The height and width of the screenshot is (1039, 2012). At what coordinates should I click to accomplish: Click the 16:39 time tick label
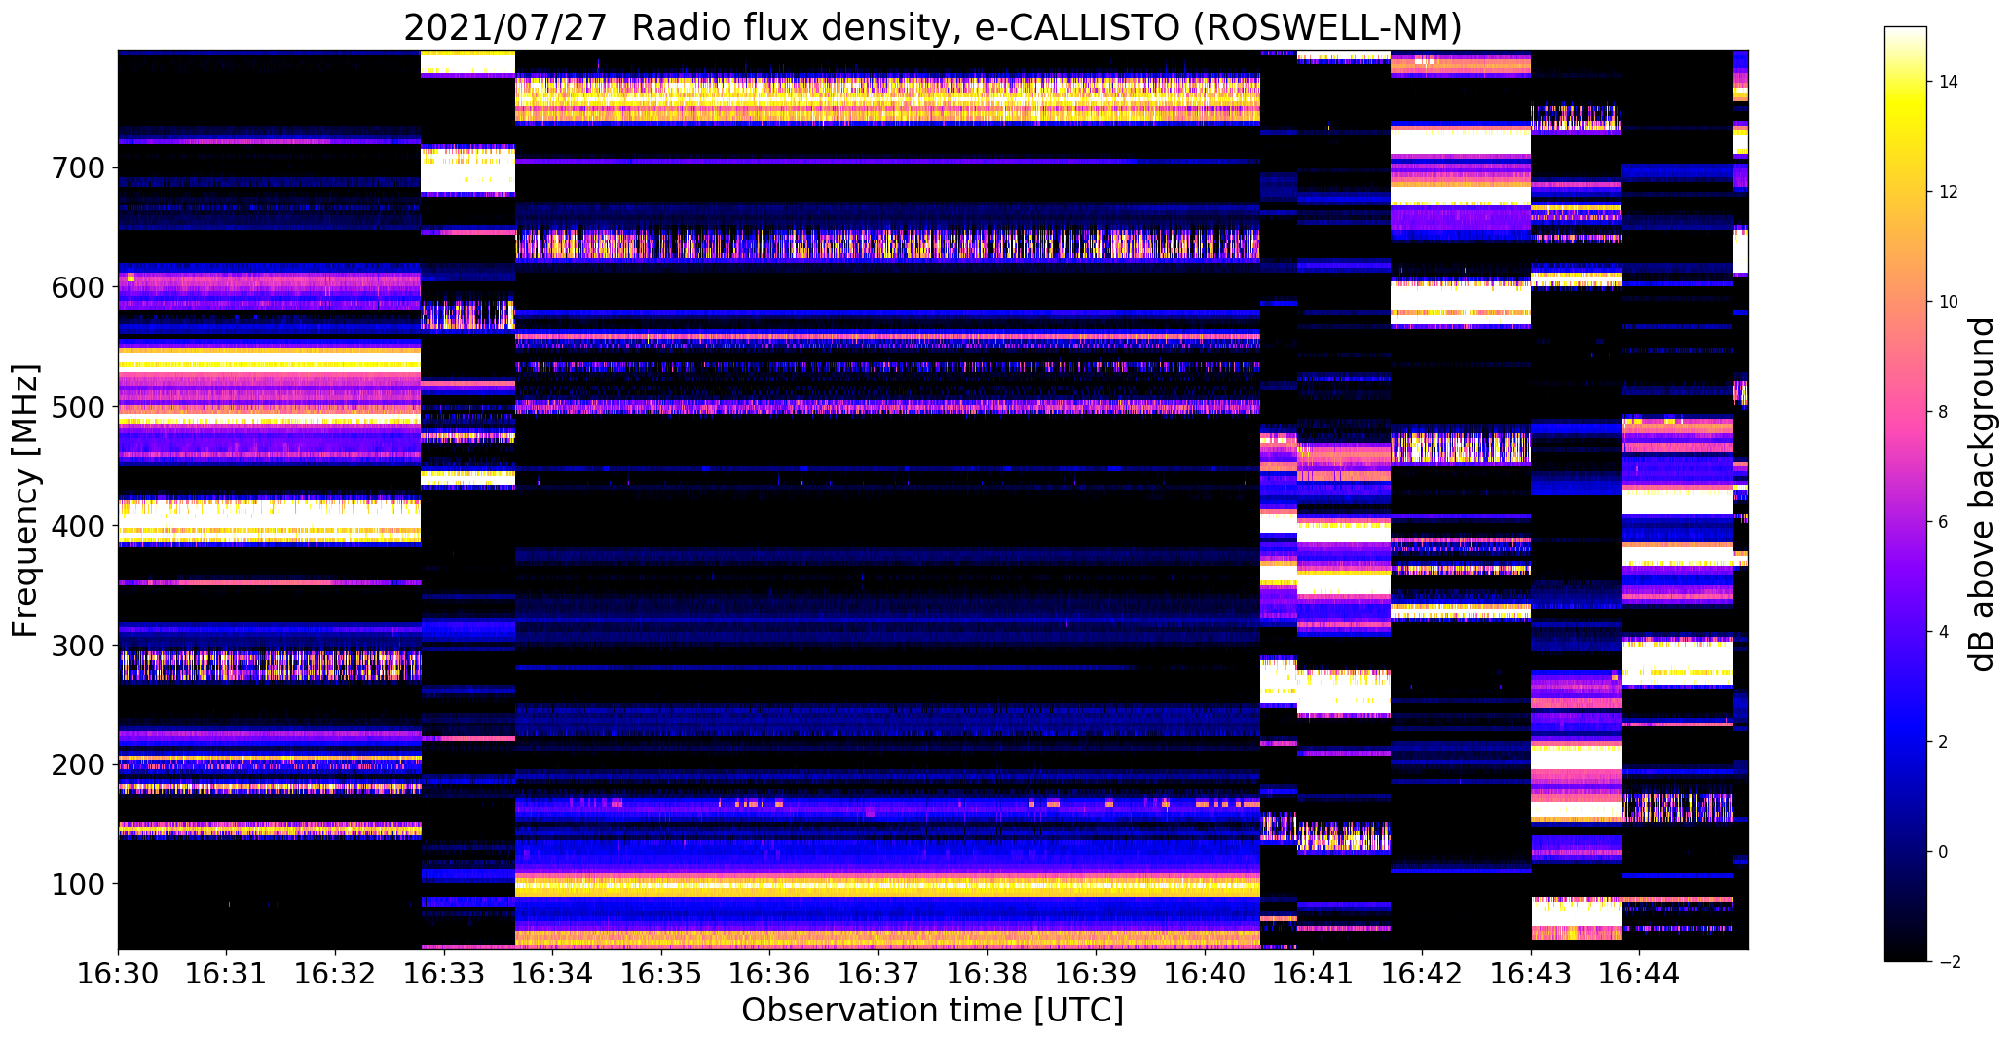1097,972
